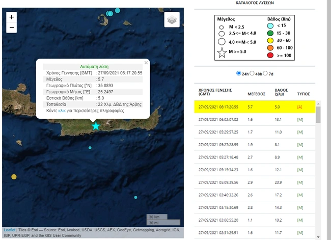Close the earthquake info popup
This screenshot has width=331, height=240.
coord(146,63)
